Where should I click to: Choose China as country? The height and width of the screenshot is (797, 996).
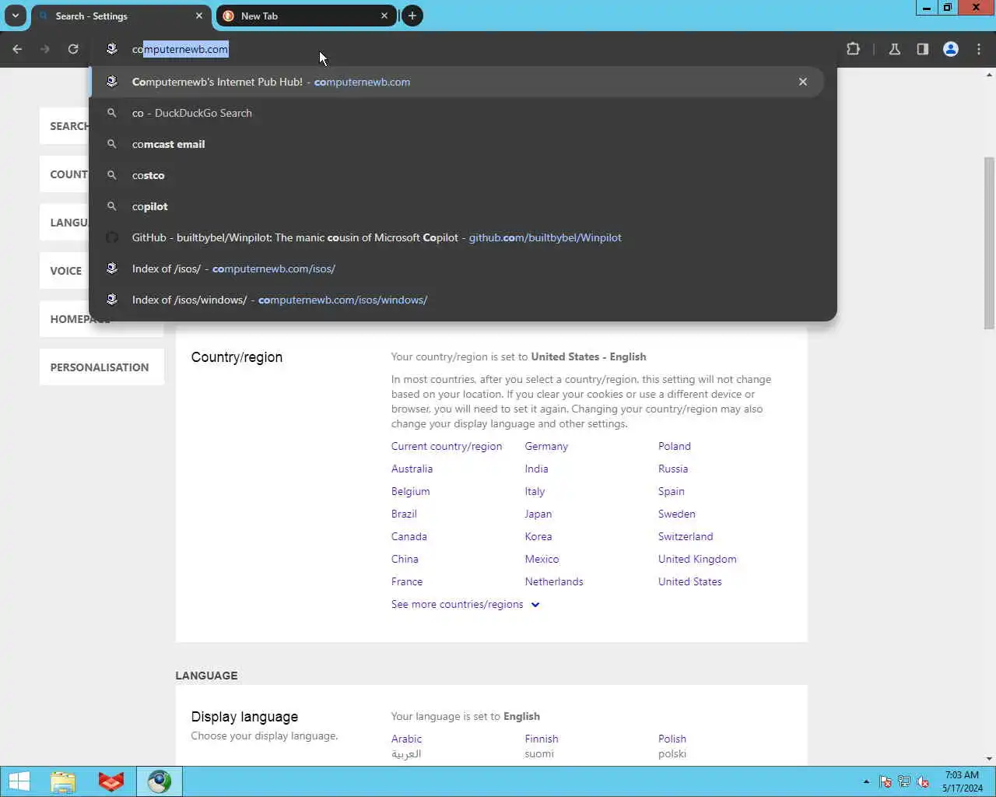pyautogui.click(x=405, y=559)
